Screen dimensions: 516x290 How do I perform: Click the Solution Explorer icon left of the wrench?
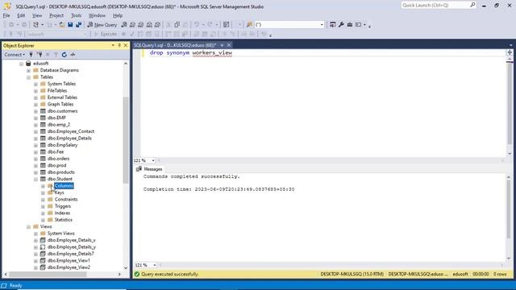tap(333, 25)
